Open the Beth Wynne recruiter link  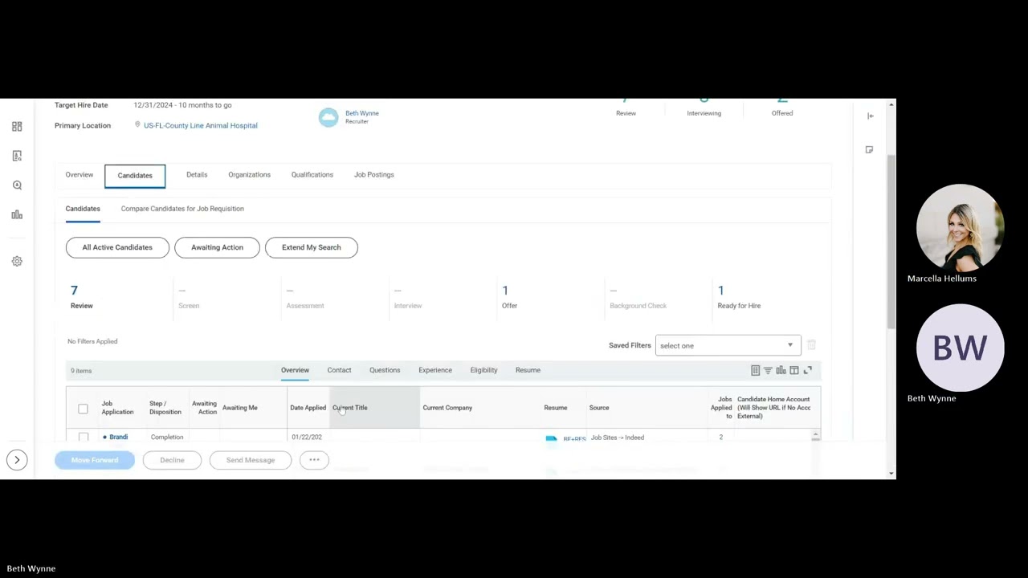362,113
